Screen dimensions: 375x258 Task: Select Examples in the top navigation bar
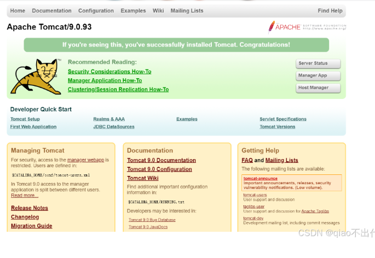pos(133,11)
